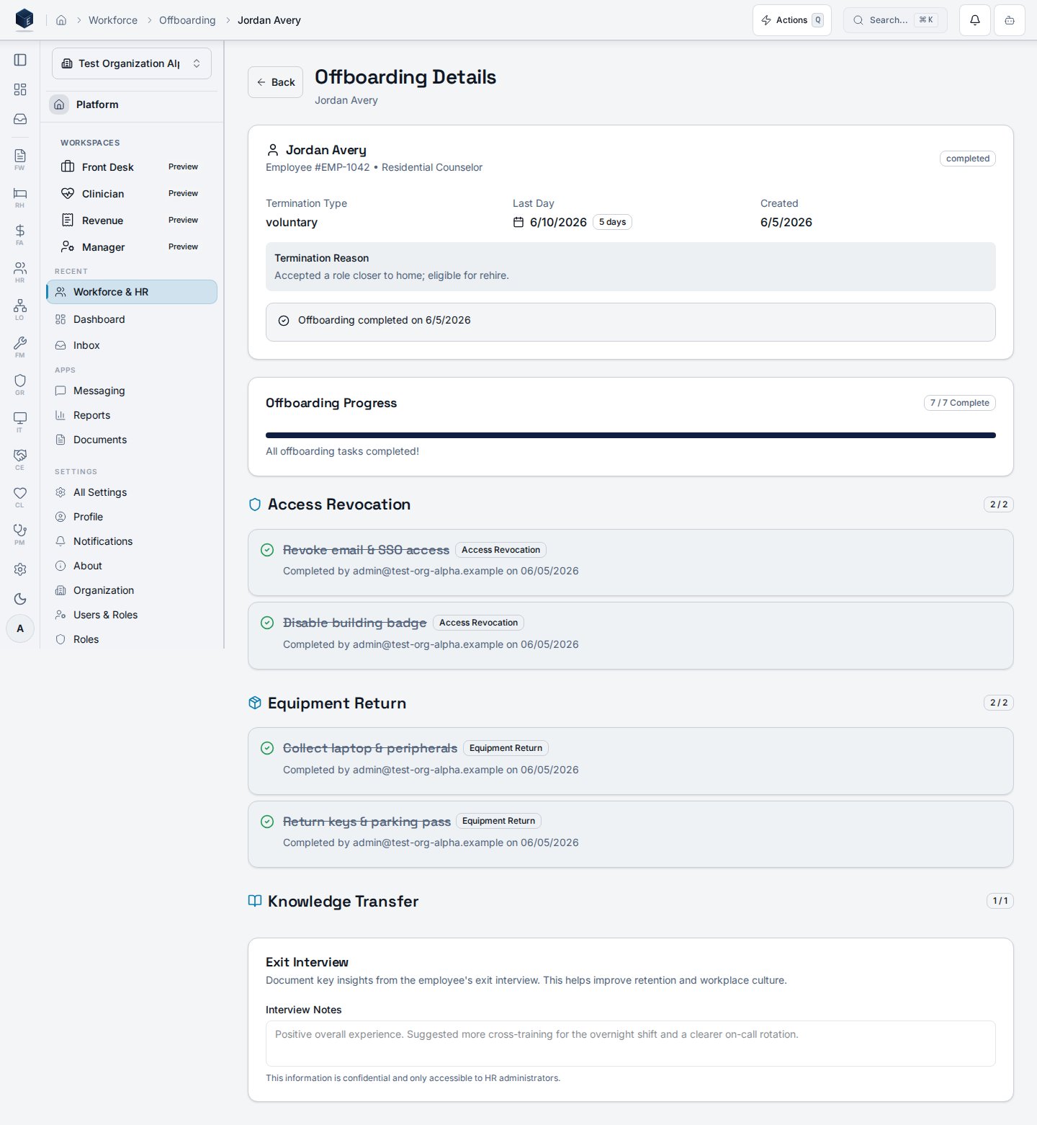Toggle the sidebar panel icon

20,60
